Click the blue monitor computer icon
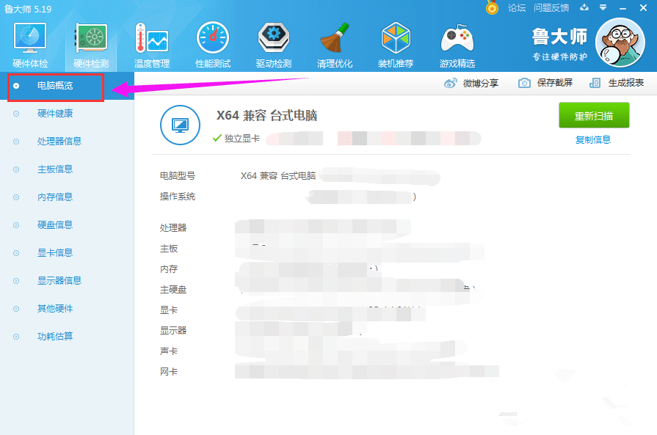Screen dimensions: 657x435 (178, 125)
